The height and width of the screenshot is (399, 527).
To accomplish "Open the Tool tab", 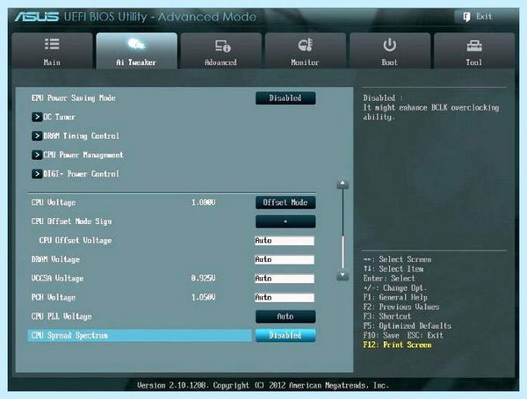I will [x=474, y=51].
